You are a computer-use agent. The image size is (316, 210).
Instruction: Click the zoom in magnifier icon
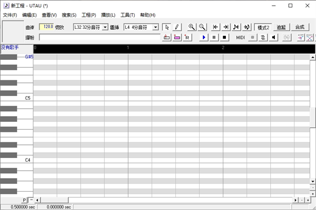[192, 27]
